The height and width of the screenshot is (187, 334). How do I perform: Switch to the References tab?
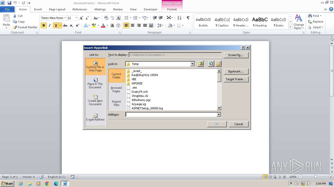pyautogui.click(x=80, y=9)
